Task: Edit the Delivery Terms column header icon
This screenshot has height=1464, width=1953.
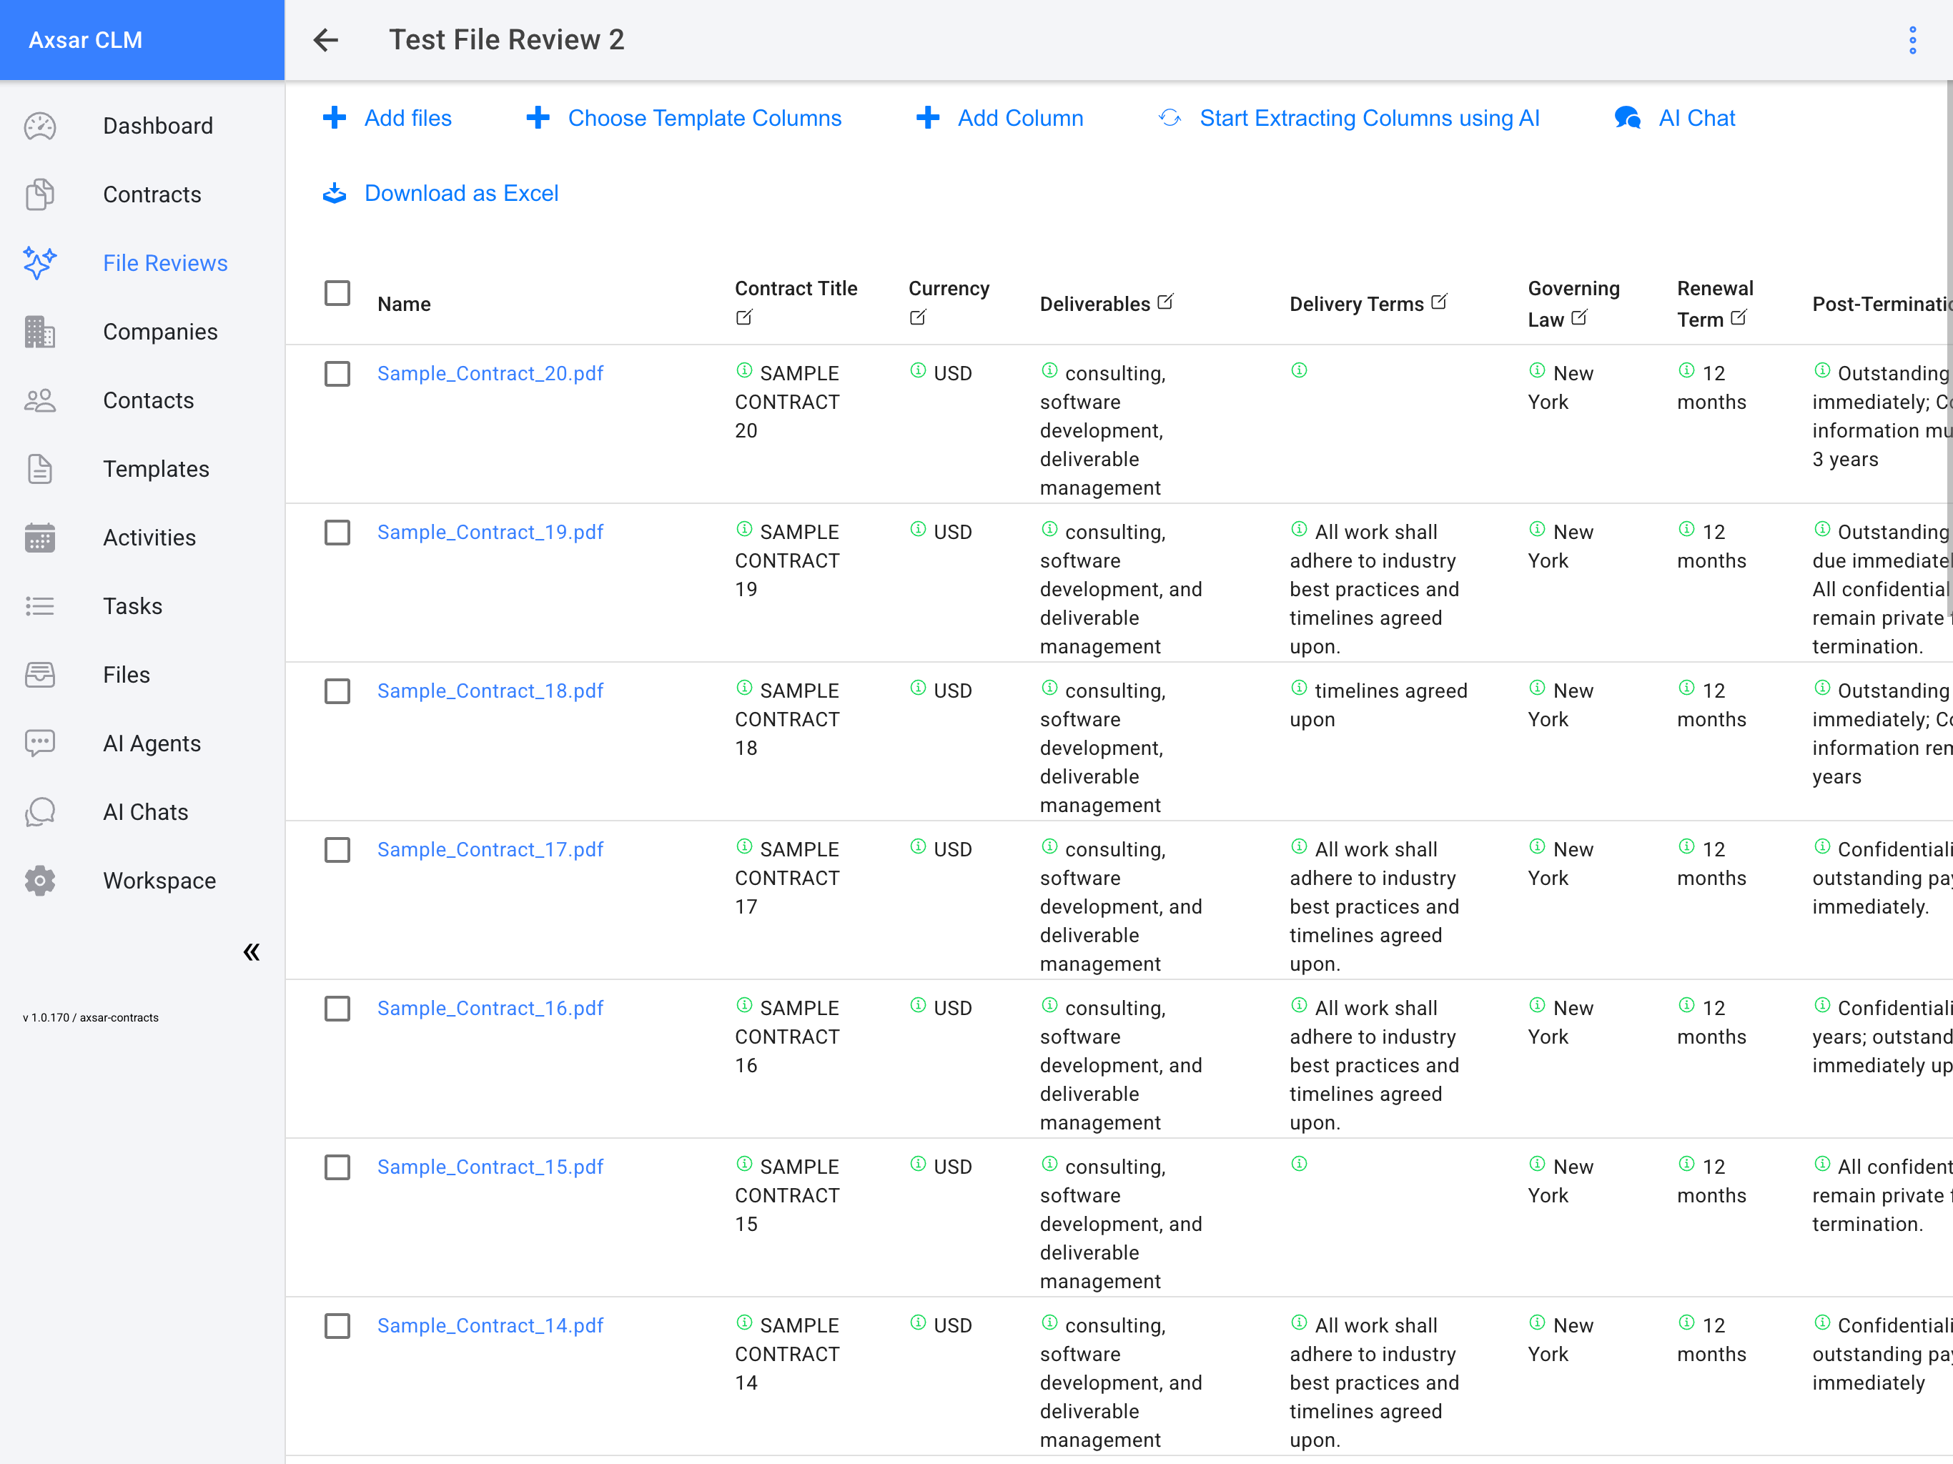Action: click(x=1439, y=302)
